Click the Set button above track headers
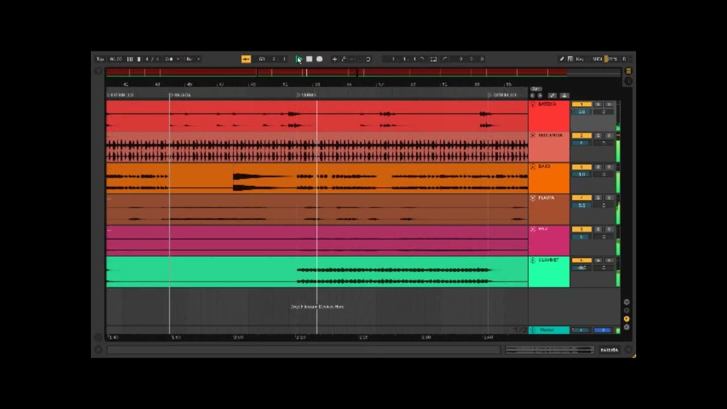727x409 pixels. pyautogui.click(x=536, y=89)
